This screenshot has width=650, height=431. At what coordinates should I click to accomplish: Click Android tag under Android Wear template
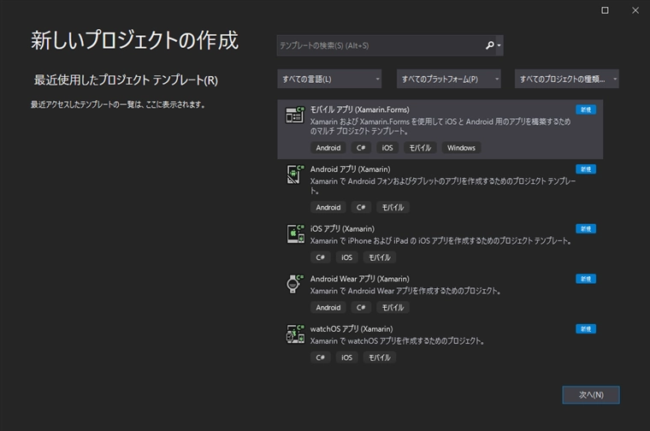(328, 308)
